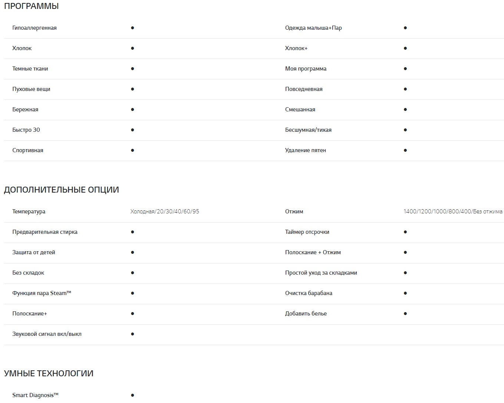Click the ПРОГРАММЫ section heading

[32, 6]
